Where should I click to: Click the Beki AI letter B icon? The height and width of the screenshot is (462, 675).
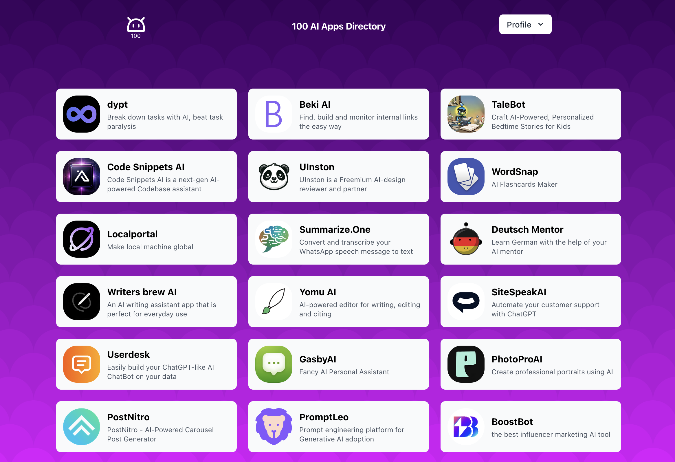274,114
